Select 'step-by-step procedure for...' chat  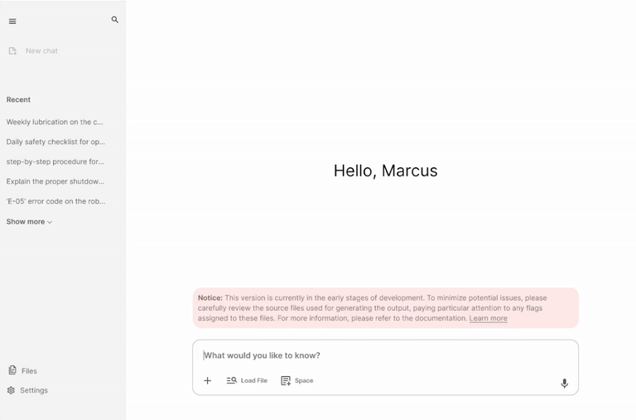(x=55, y=162)
